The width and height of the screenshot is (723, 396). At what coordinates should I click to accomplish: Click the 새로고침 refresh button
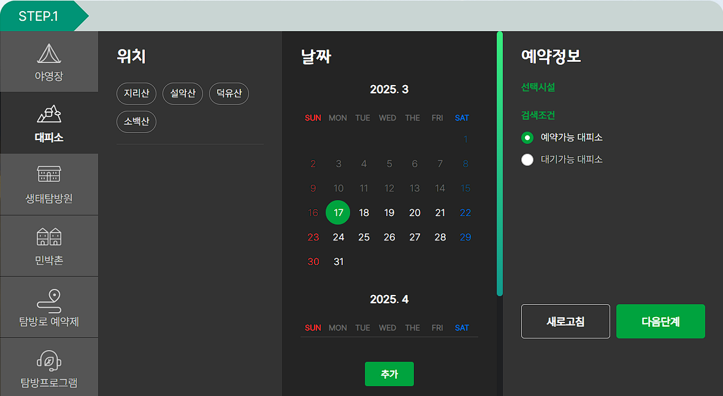point(565,321)
